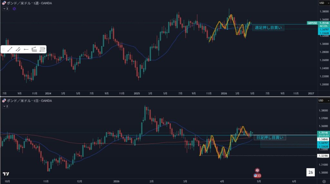Image resolution: width=330 pixels, height=184 pixels.
Task: Click the purple indicator icon on weekly chart
Action: pyautogui.click(x=14, y=9)
